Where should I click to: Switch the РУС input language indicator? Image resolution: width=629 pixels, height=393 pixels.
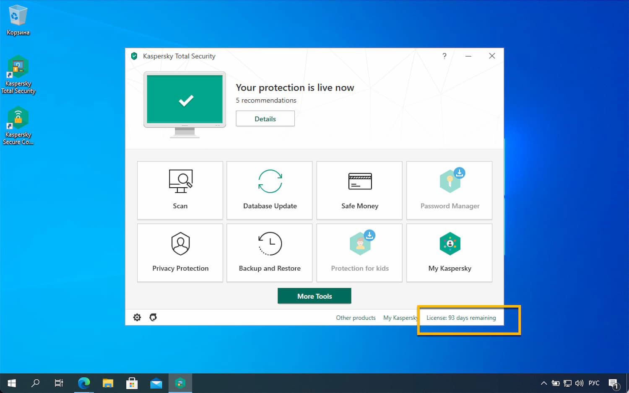[x=594, y=383]
